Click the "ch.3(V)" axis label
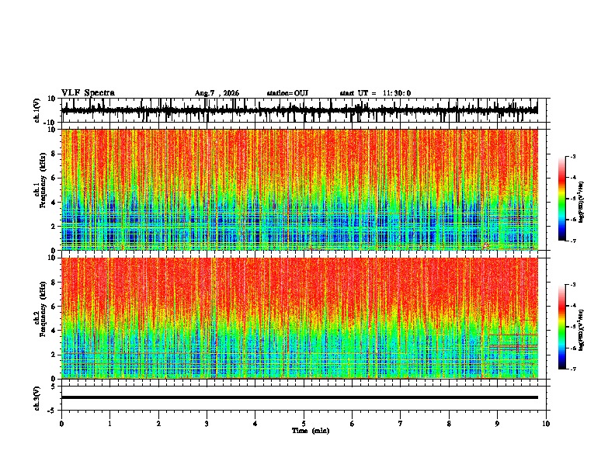Viewport: 615px width, 475px height. (37, 398)
